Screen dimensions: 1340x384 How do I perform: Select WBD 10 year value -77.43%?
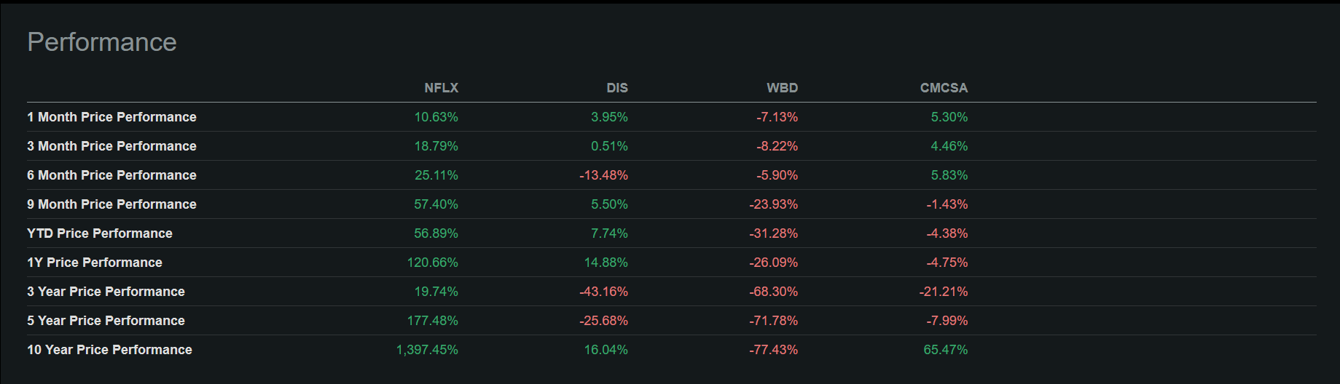[773, 350]
